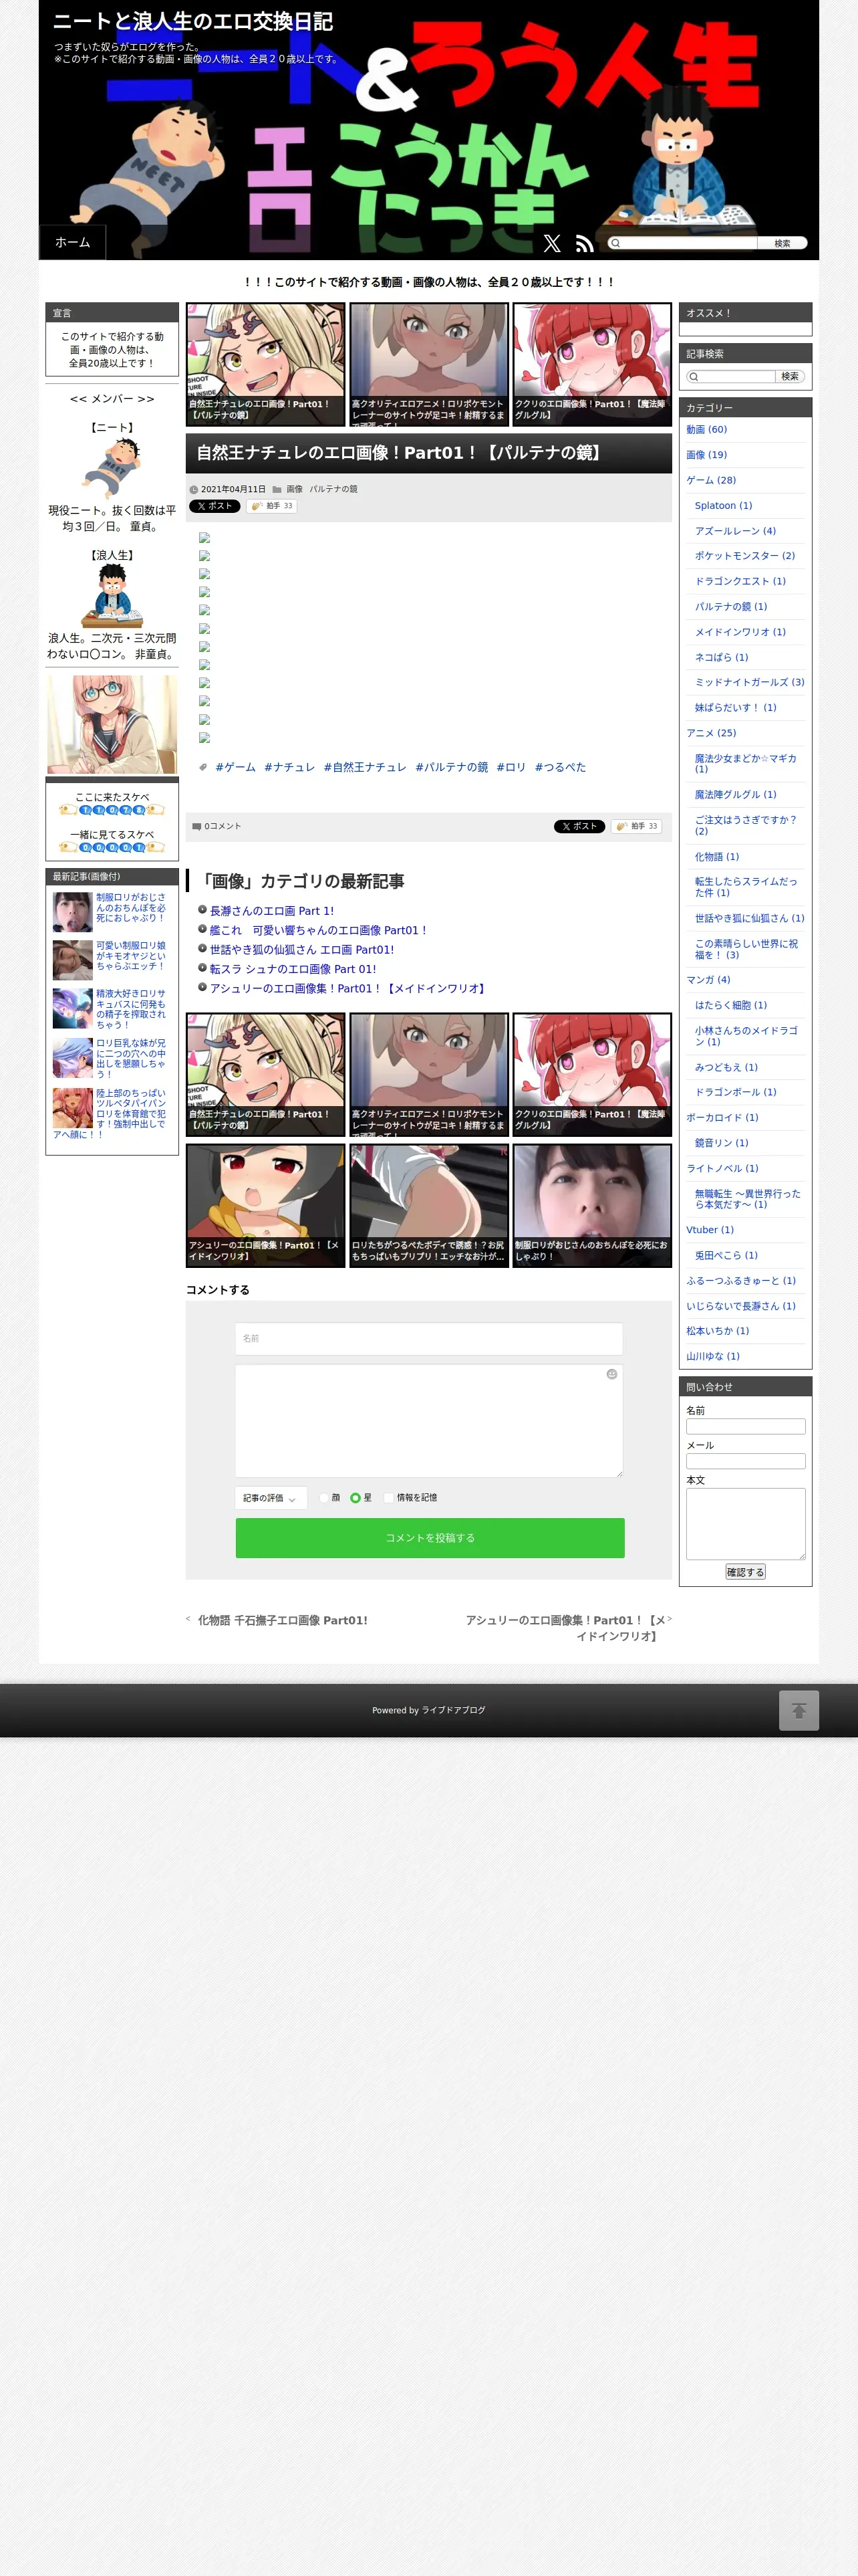Open the 画像 category link in post meta
The width and height of the screenshot is (858, 2576).
(295, 490)
